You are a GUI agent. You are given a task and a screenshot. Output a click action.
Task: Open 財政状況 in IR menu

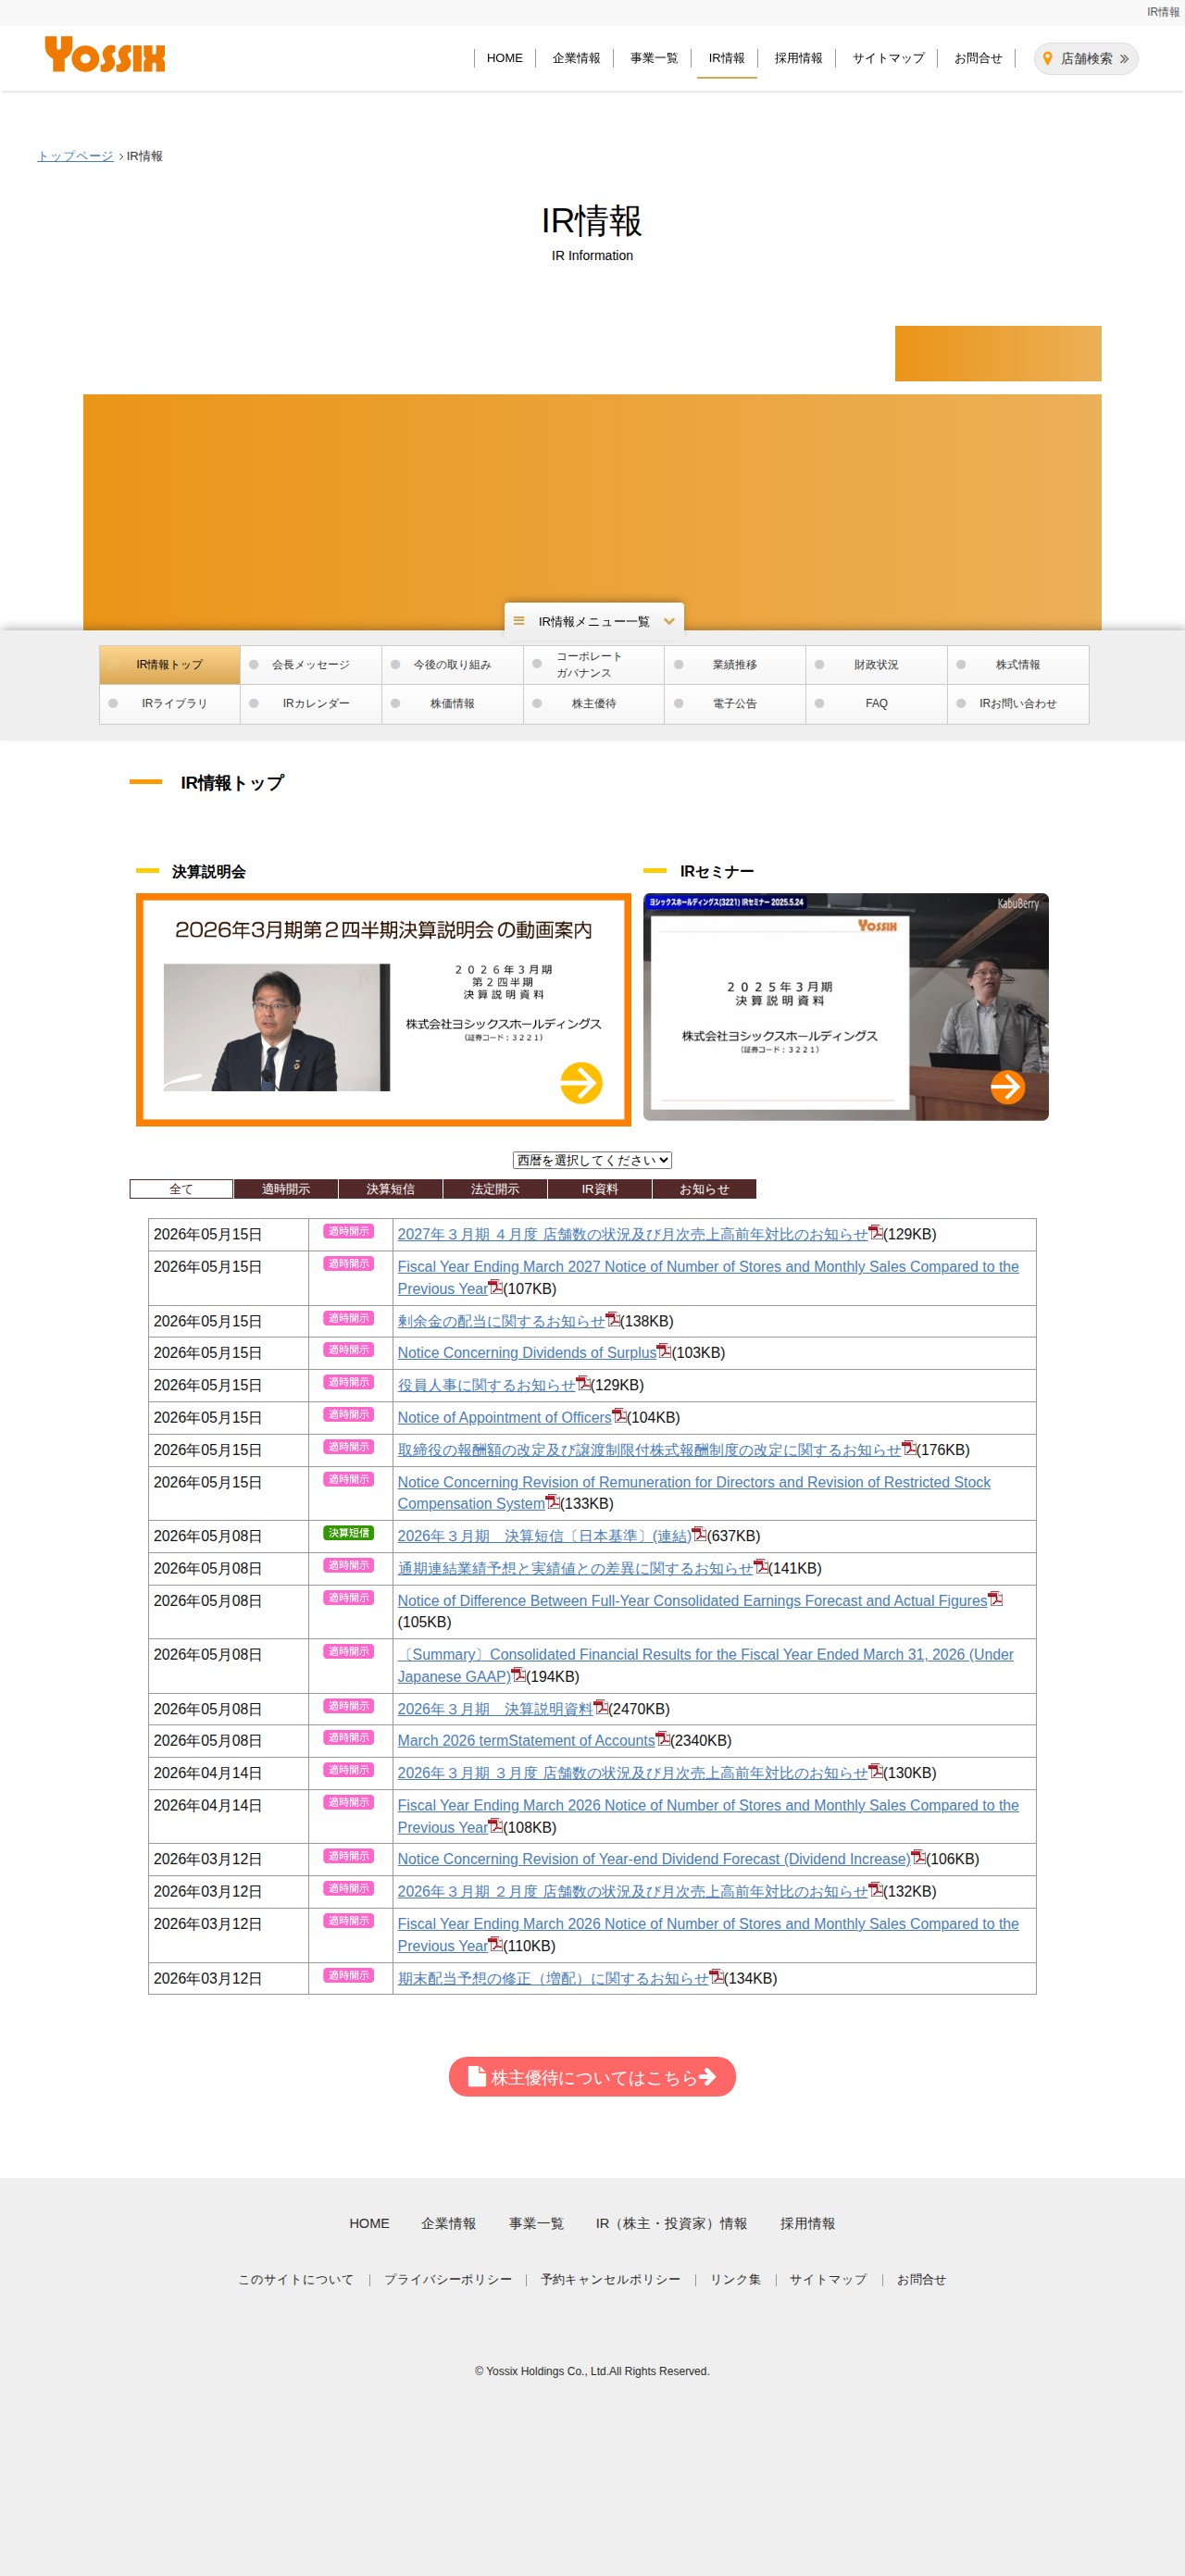(876, 665)
